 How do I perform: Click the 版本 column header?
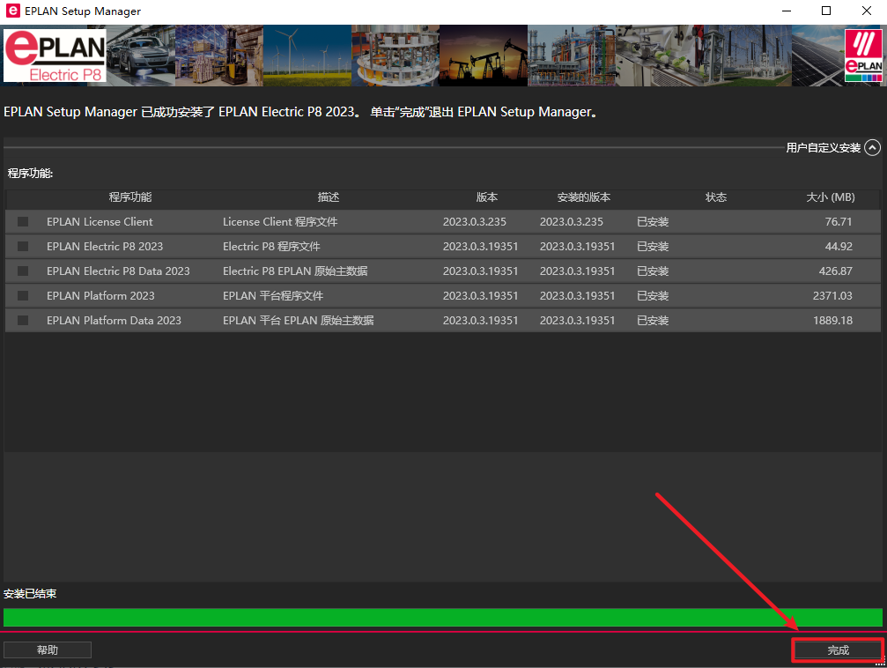(487, 197)
